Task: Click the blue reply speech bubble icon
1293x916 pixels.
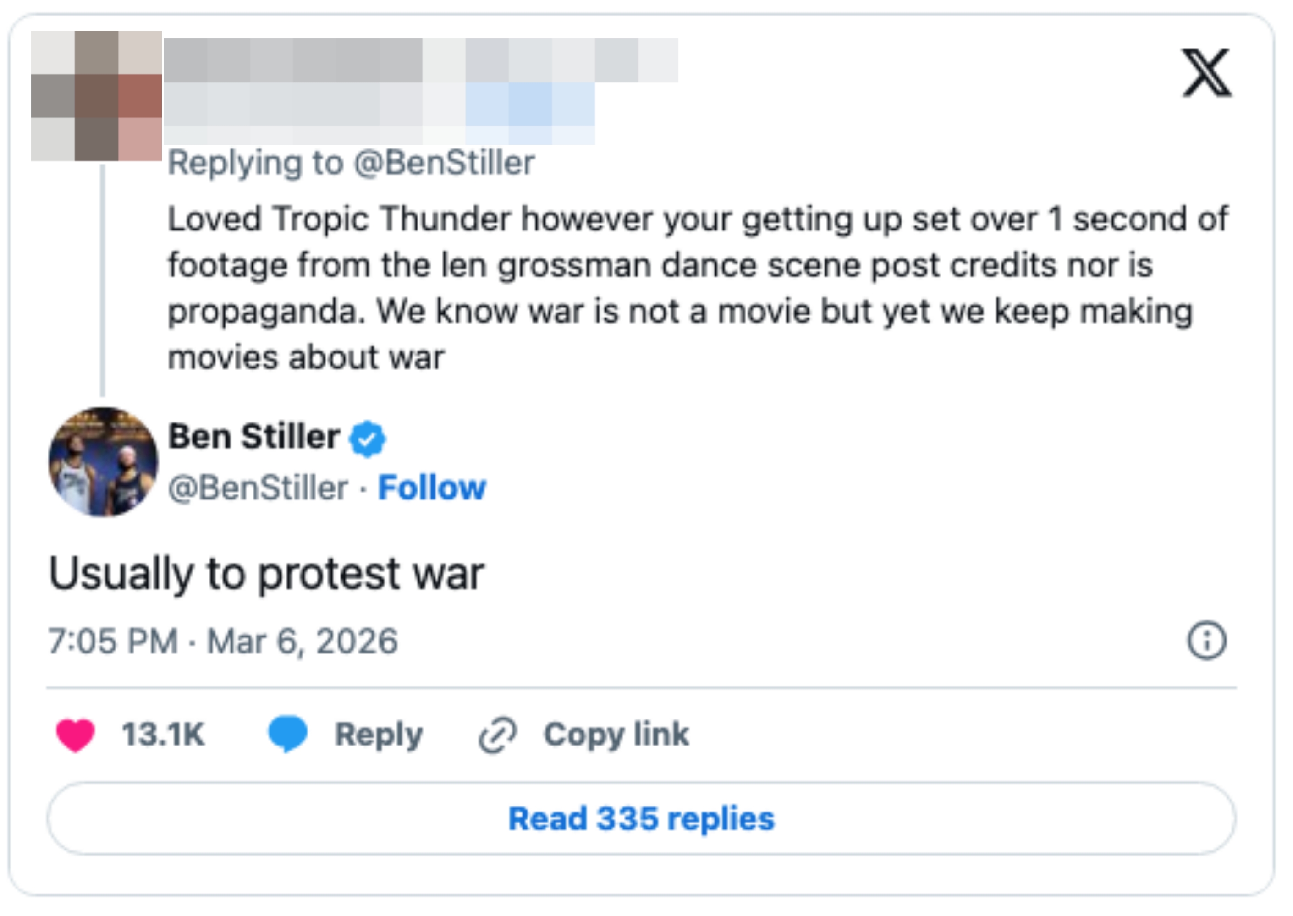Action: (288, 734)
